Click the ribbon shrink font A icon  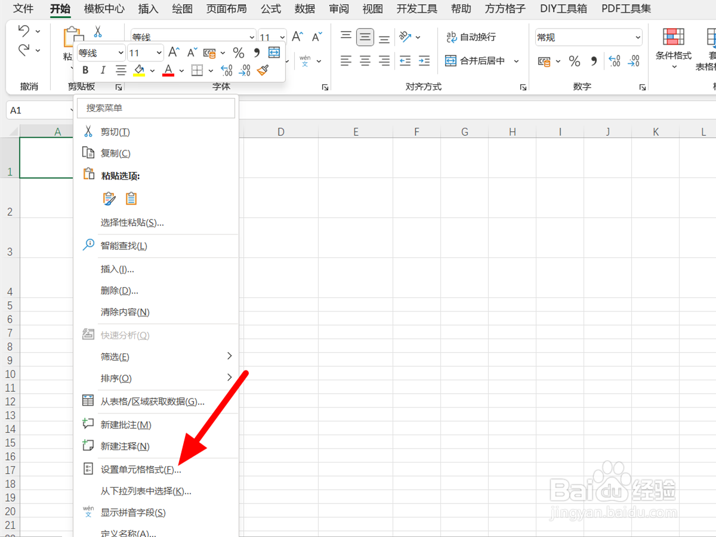(x=317, y=36)
